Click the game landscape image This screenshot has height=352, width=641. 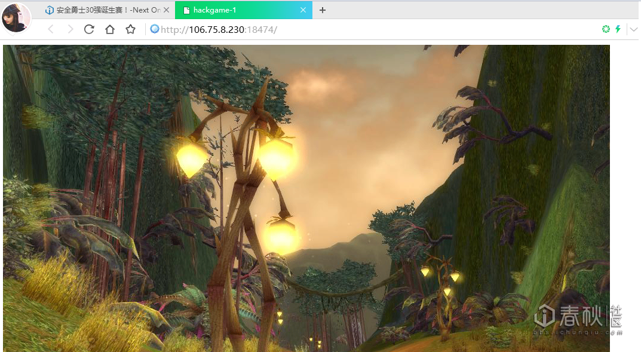click(306, 198)
